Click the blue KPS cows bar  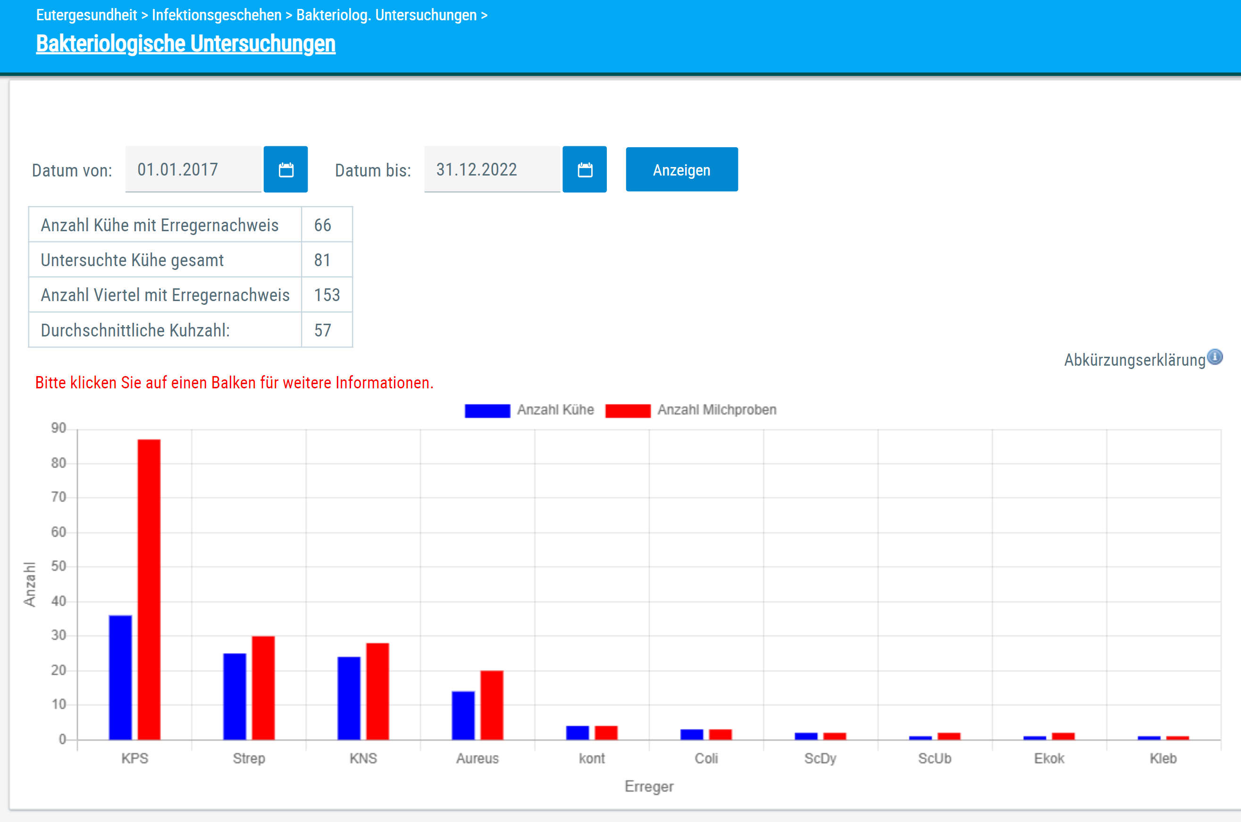[x=120, y=677]
